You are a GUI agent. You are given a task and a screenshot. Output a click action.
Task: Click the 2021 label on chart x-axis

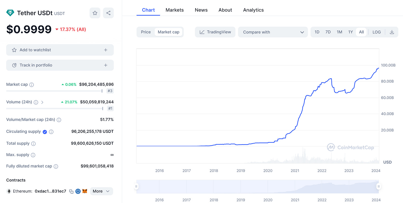click(x=295, y=171)
